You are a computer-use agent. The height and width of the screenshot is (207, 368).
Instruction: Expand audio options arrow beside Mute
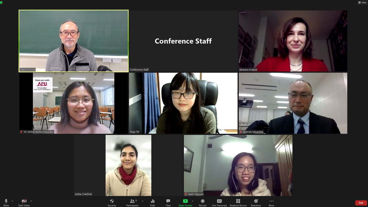pyautogui.click(x=12, y=201)
